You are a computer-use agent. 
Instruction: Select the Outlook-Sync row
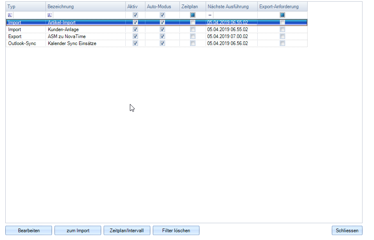[25, 43]
